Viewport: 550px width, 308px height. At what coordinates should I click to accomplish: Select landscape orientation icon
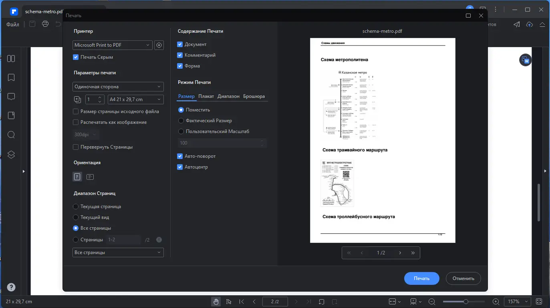tap(91, 177)
